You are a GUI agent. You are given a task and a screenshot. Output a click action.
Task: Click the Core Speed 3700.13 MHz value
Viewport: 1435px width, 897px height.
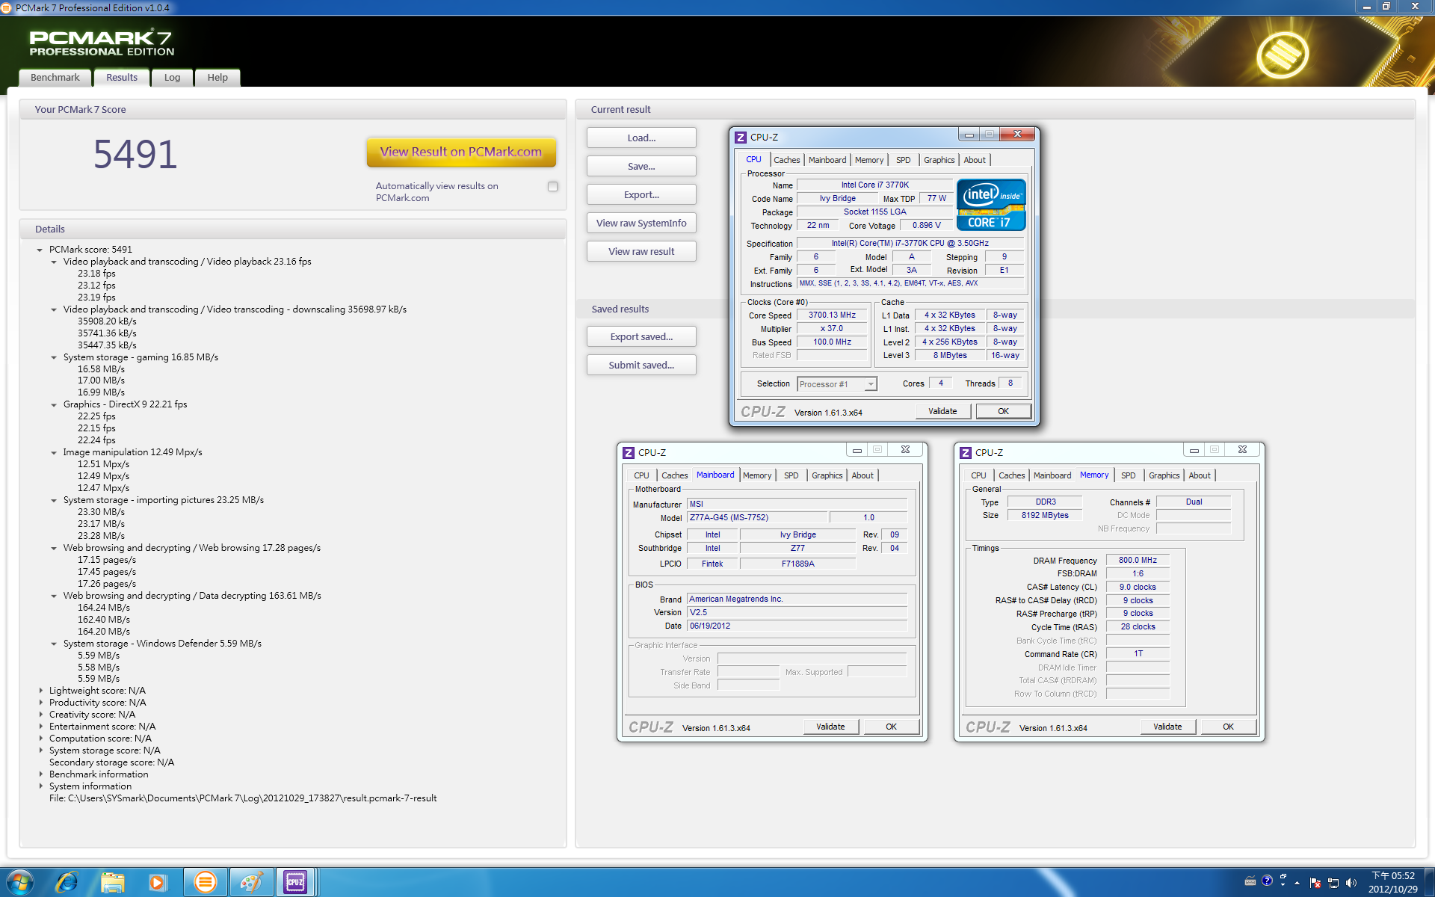coord(832,315)
